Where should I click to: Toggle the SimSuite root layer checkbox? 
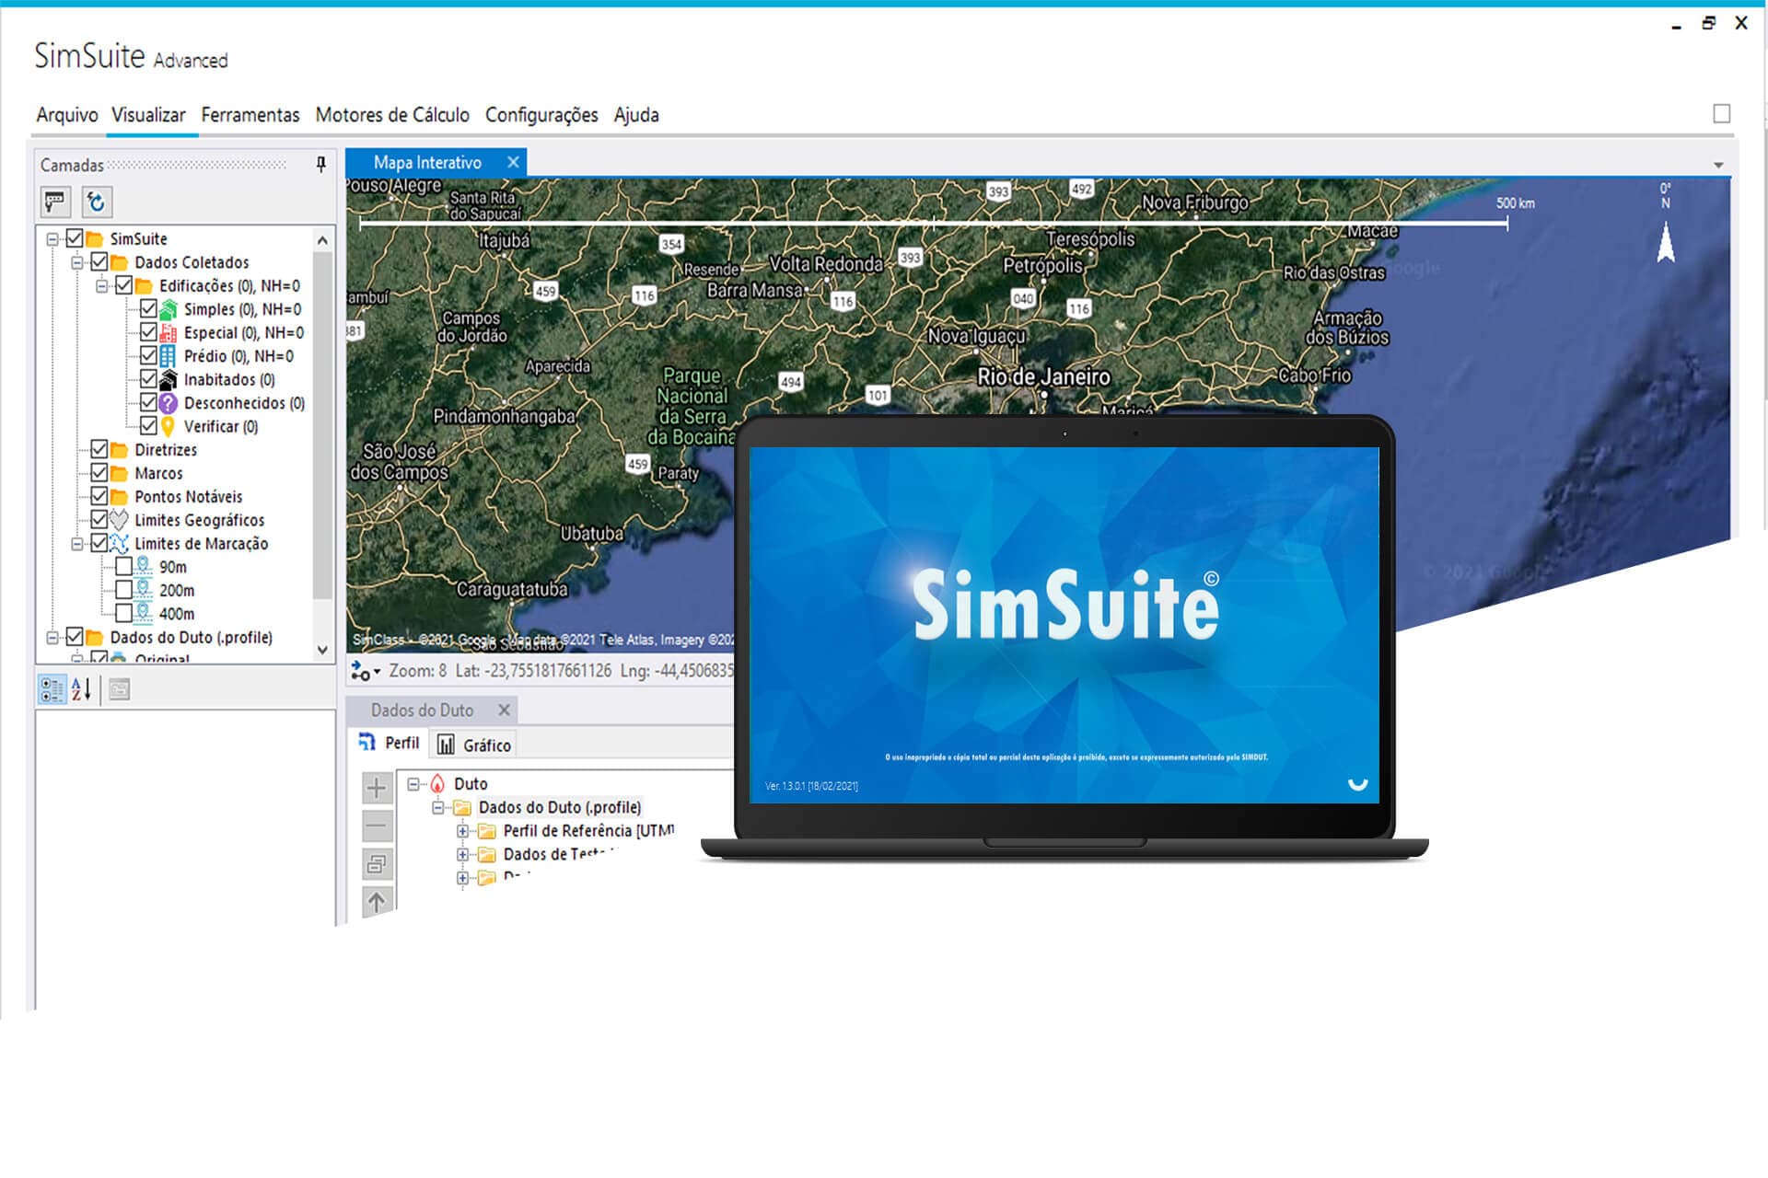(x=75, y=238)
